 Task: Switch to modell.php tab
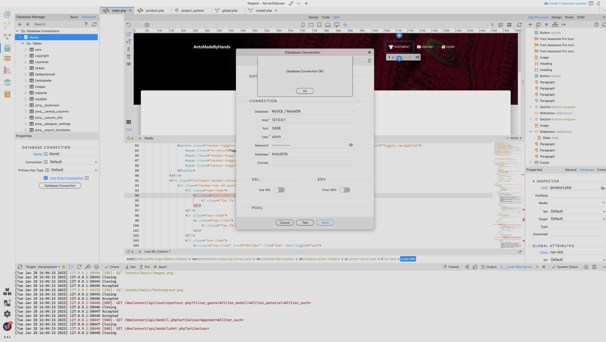264,10
